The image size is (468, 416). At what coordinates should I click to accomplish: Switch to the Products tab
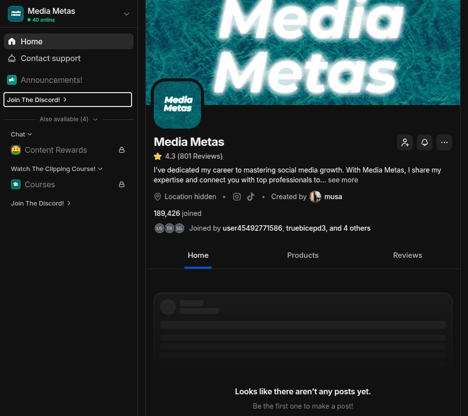point(302,255)
